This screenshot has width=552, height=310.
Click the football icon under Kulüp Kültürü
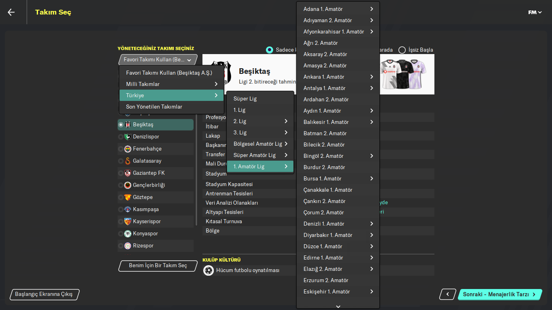pos(209,270)
